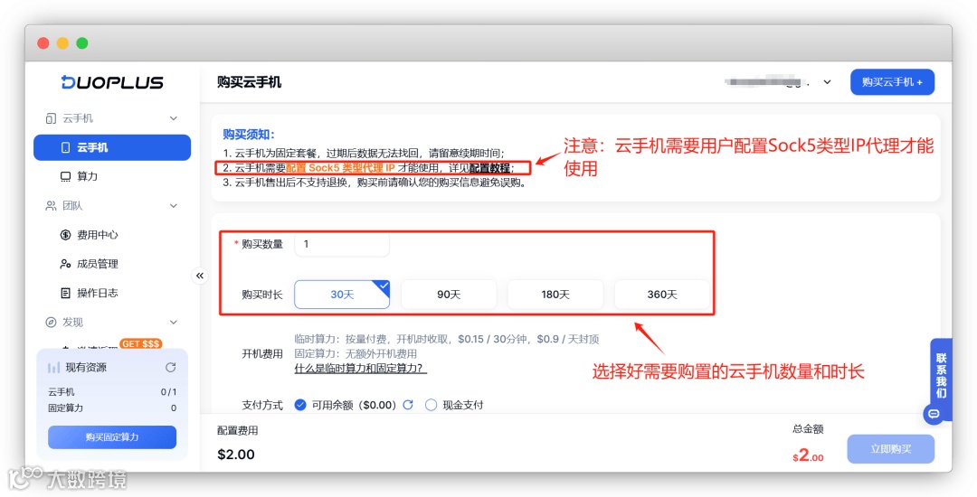Screen dimensions: 977x497
Task: Select the 180天 duration option
Action: click(x=555, y=295)
